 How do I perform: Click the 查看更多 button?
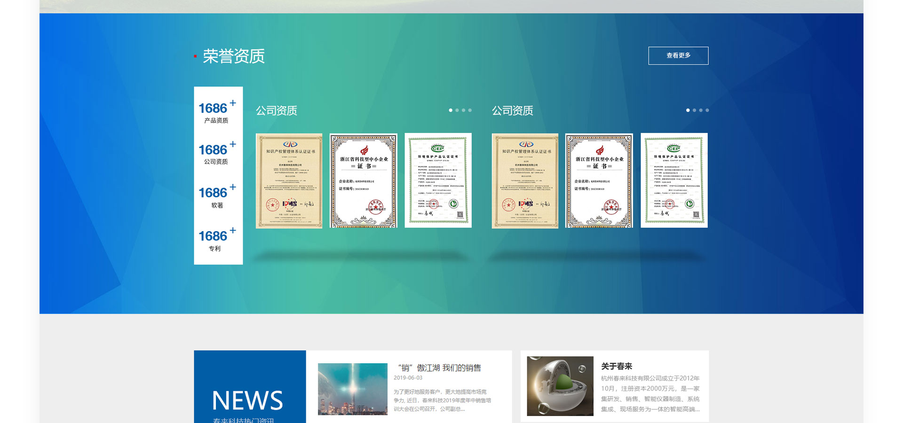coord(678,55)
